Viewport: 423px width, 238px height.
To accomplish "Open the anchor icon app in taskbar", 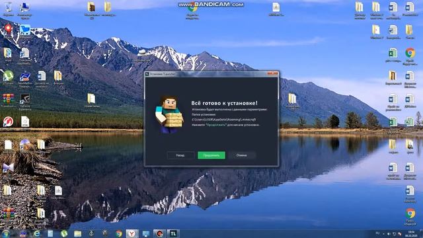I will (x=91, y=233).
